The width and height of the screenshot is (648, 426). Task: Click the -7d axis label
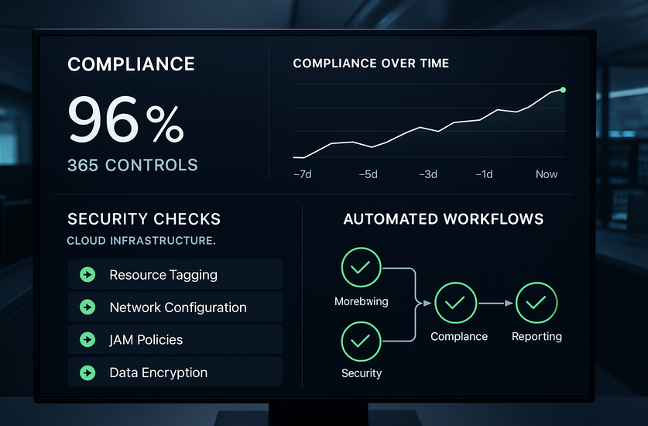pos(303,174)
